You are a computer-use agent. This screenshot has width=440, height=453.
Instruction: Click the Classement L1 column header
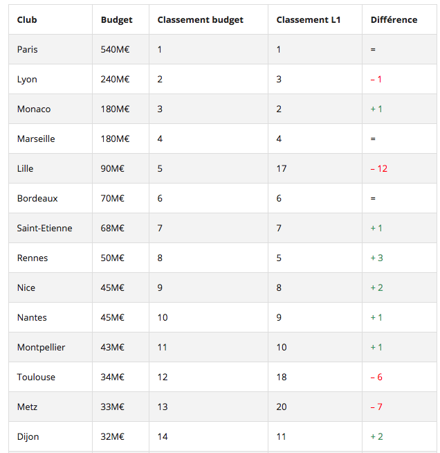(308, 20)
